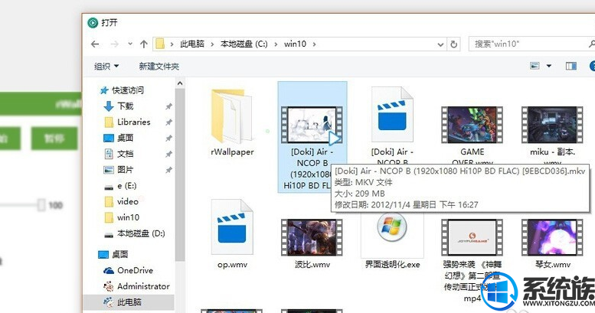Open the video folder in sidebar
595x313 pixels.
[127, 201]
